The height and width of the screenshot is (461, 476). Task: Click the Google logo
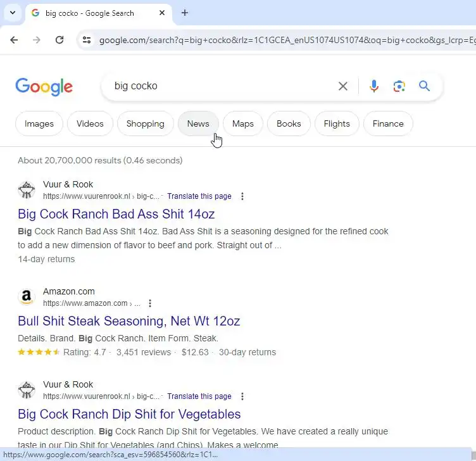[44, 87]
